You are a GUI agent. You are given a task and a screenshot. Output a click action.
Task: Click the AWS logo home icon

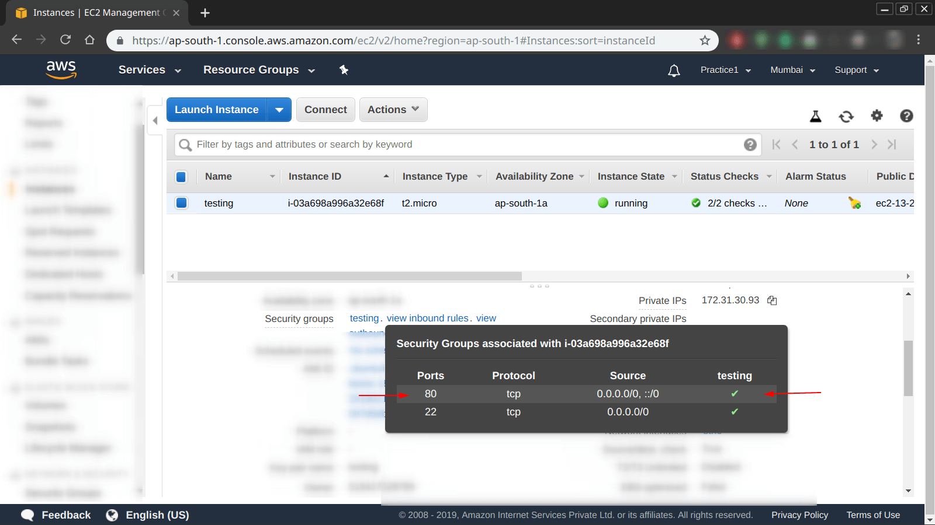(61, 69)
